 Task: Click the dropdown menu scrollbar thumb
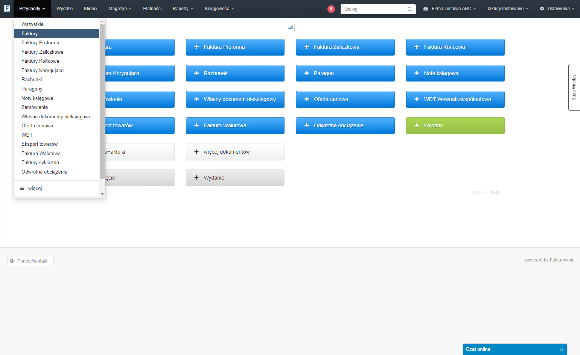tap(102, 101)
